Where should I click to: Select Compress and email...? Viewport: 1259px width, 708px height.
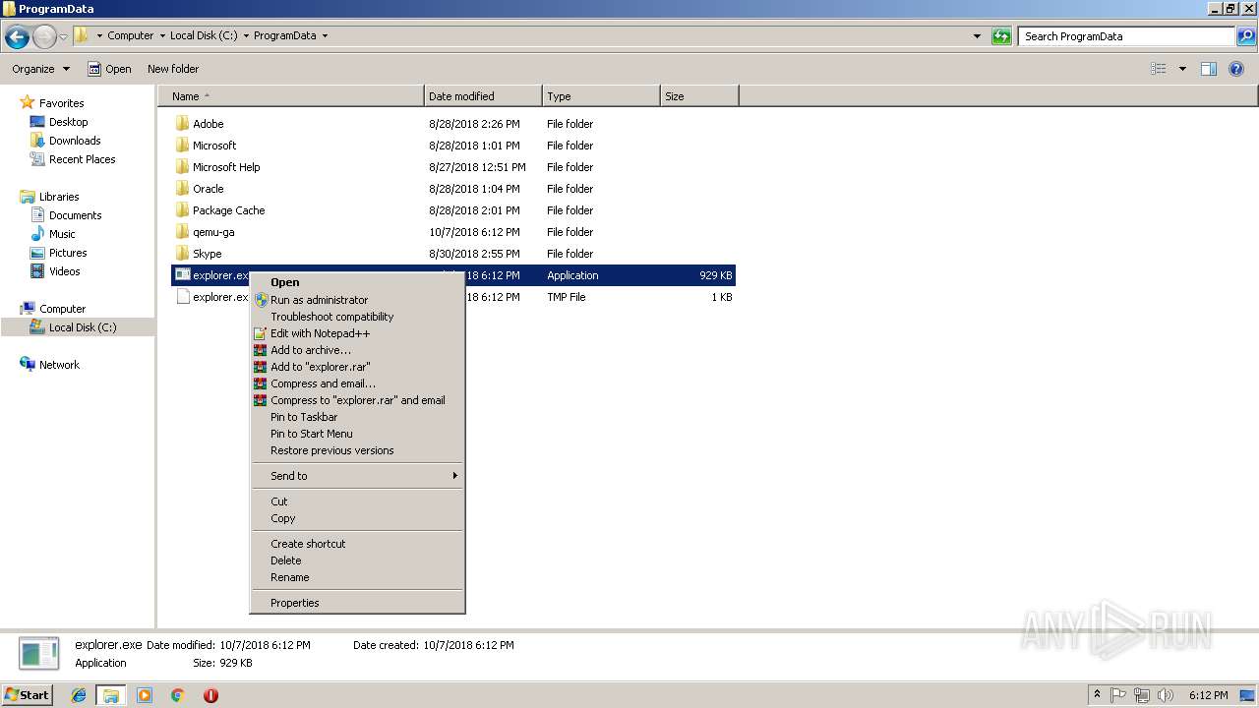(x=357, y=383)
